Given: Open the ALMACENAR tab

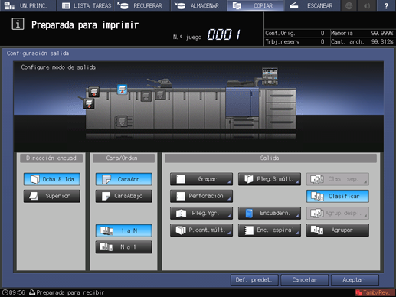Looking at the screenshot, I should pyautogui.click(x=199, y=5).
